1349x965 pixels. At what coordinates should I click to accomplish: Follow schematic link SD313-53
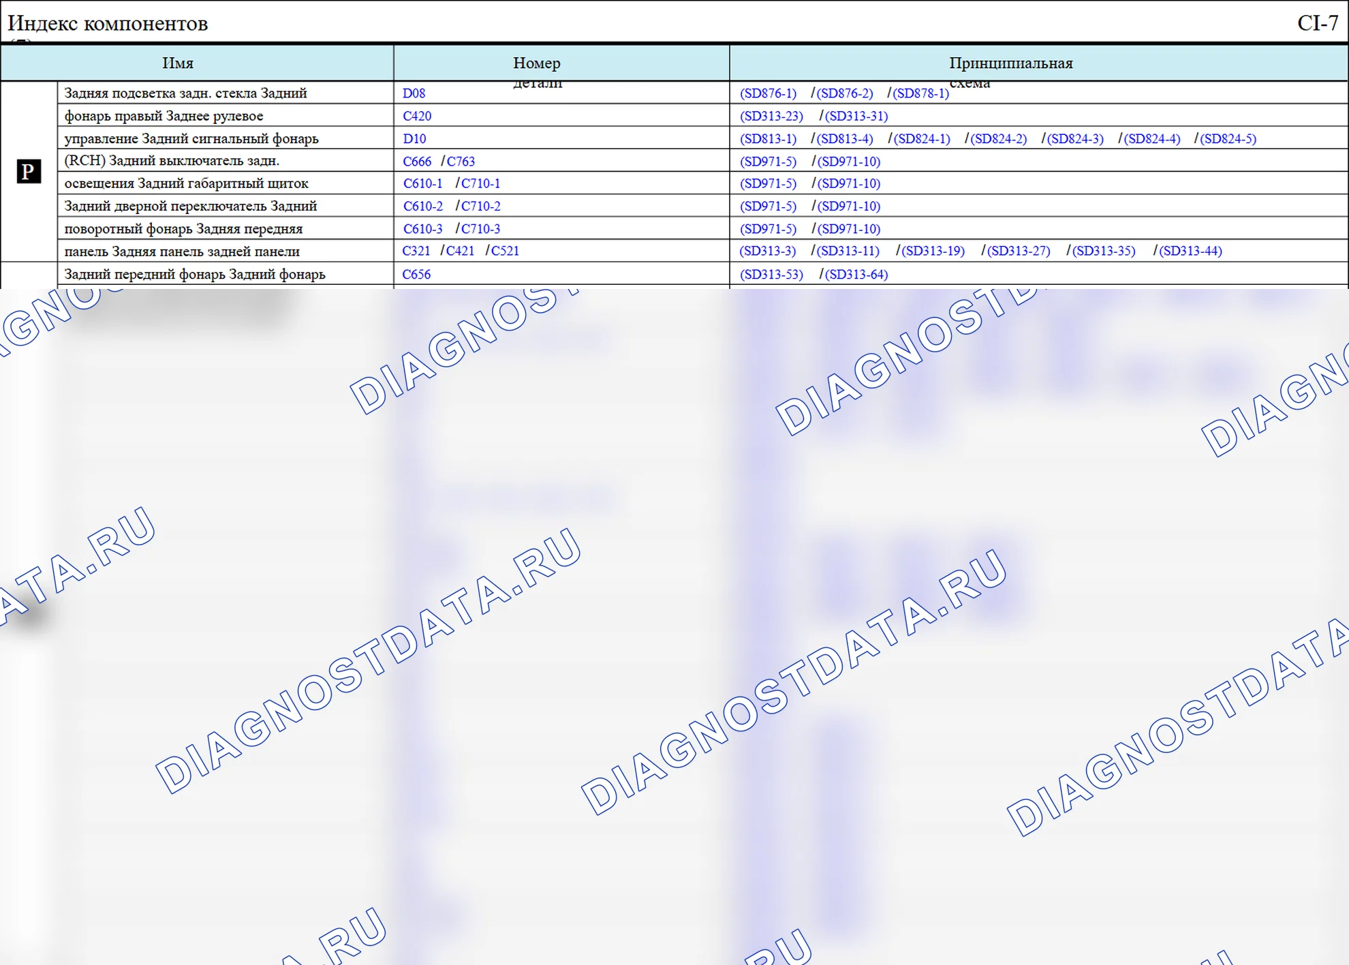click(x=771, y=275)
